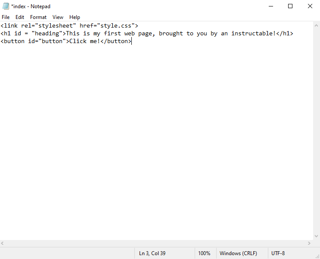Click the vertical scrollbar up arrow
Screen dimensions: 320x259
point(316,26)
